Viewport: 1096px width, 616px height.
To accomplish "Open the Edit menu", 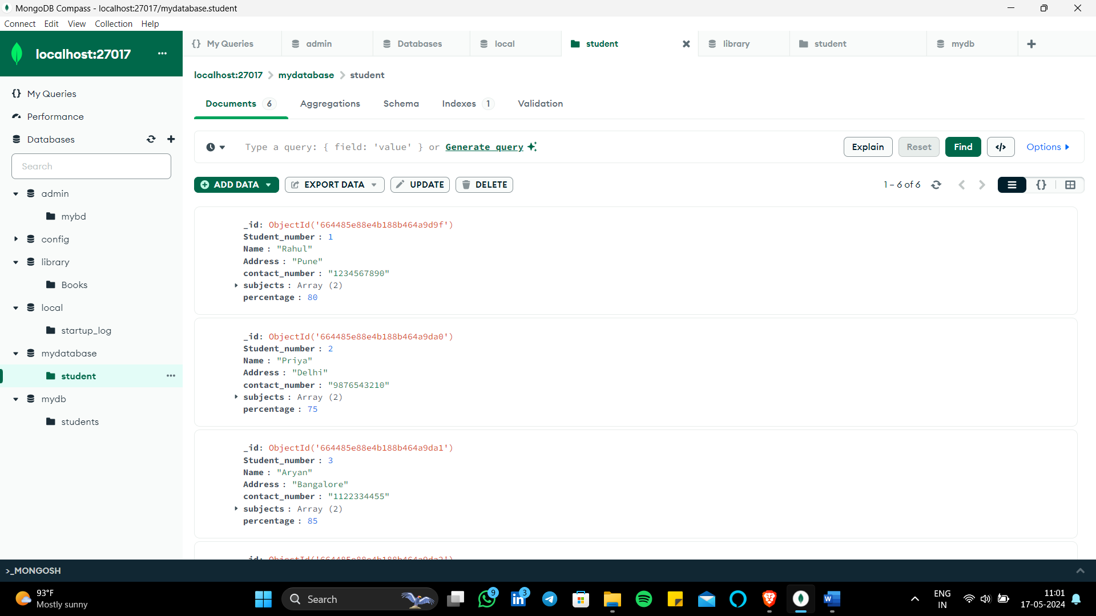I will click(51, 24).
